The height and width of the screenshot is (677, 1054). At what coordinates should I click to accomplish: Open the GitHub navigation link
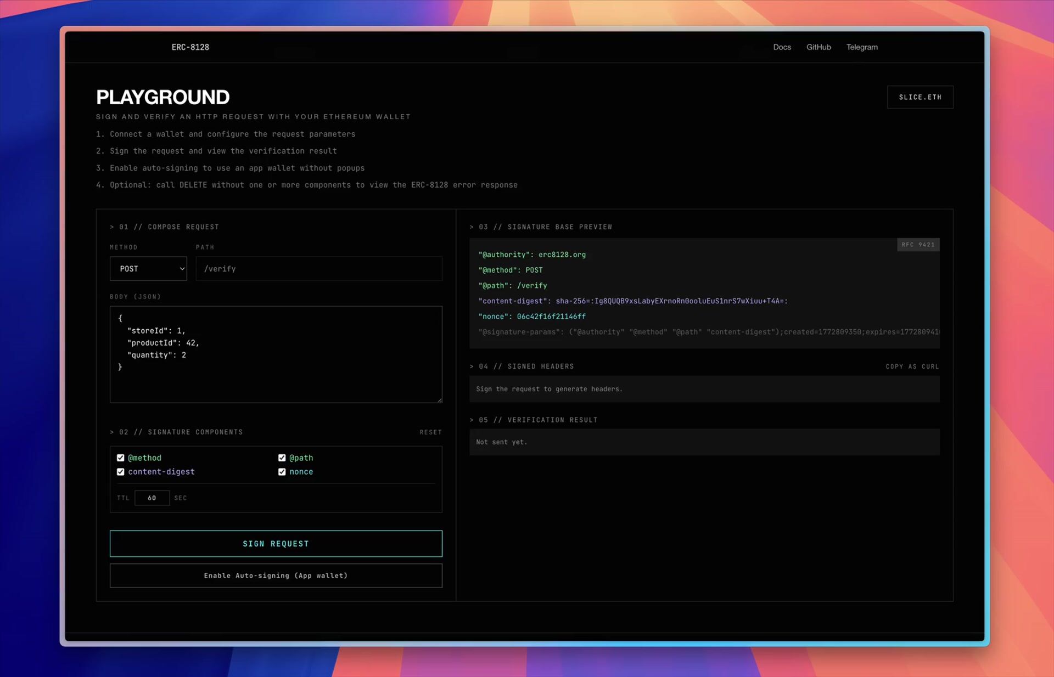[818, 47]
